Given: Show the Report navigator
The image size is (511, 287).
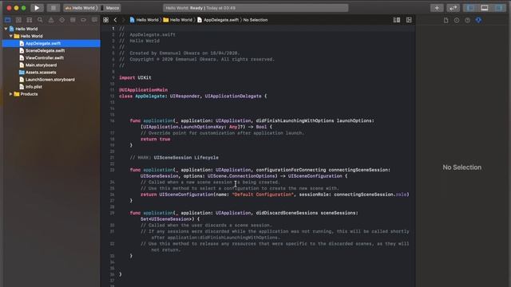Looking at the screenshot, I should [x=94, y=20].
